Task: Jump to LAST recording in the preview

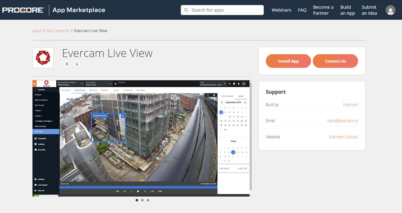Action: pyautogui.click(x=242, y=168)
